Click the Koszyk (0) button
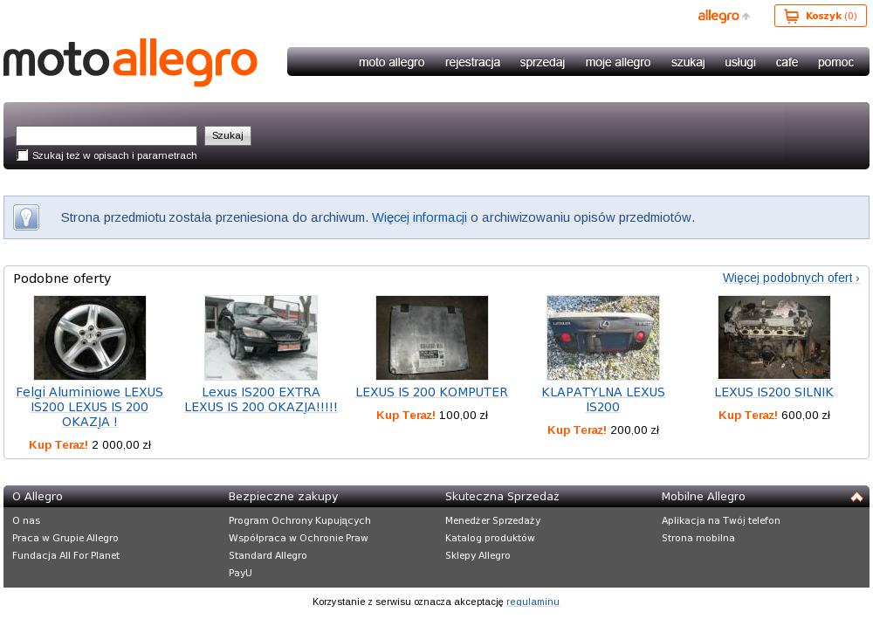Viewport: 873px width, 619px height. 820,16
